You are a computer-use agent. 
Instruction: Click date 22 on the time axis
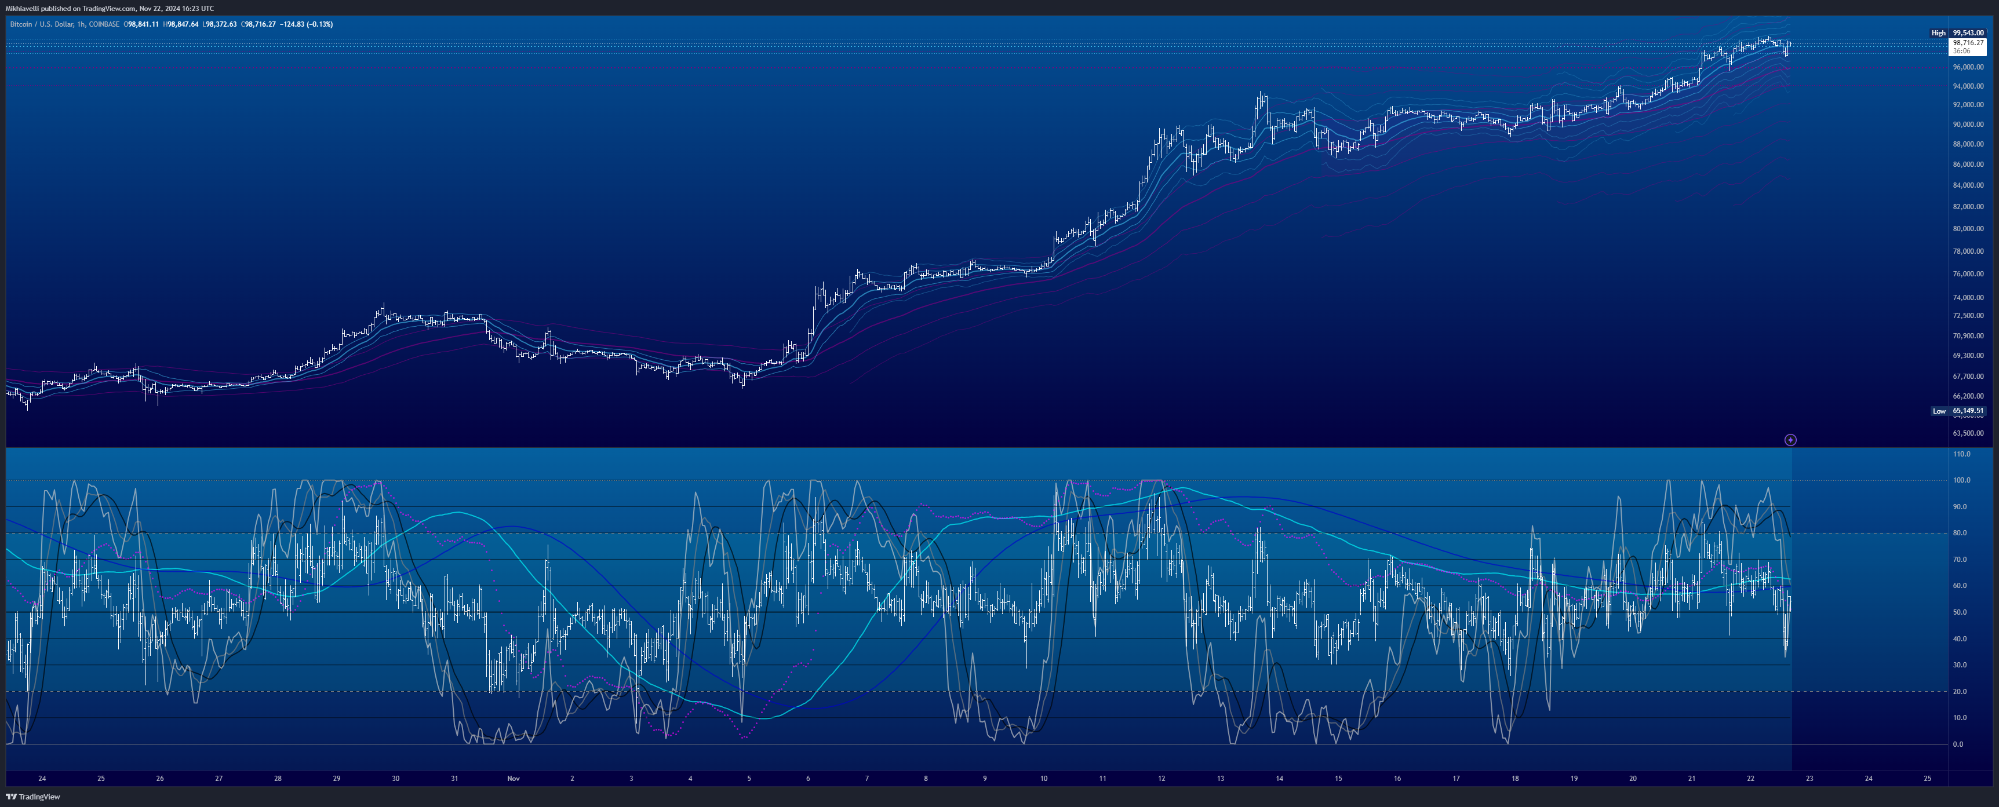pos(1751,778)
